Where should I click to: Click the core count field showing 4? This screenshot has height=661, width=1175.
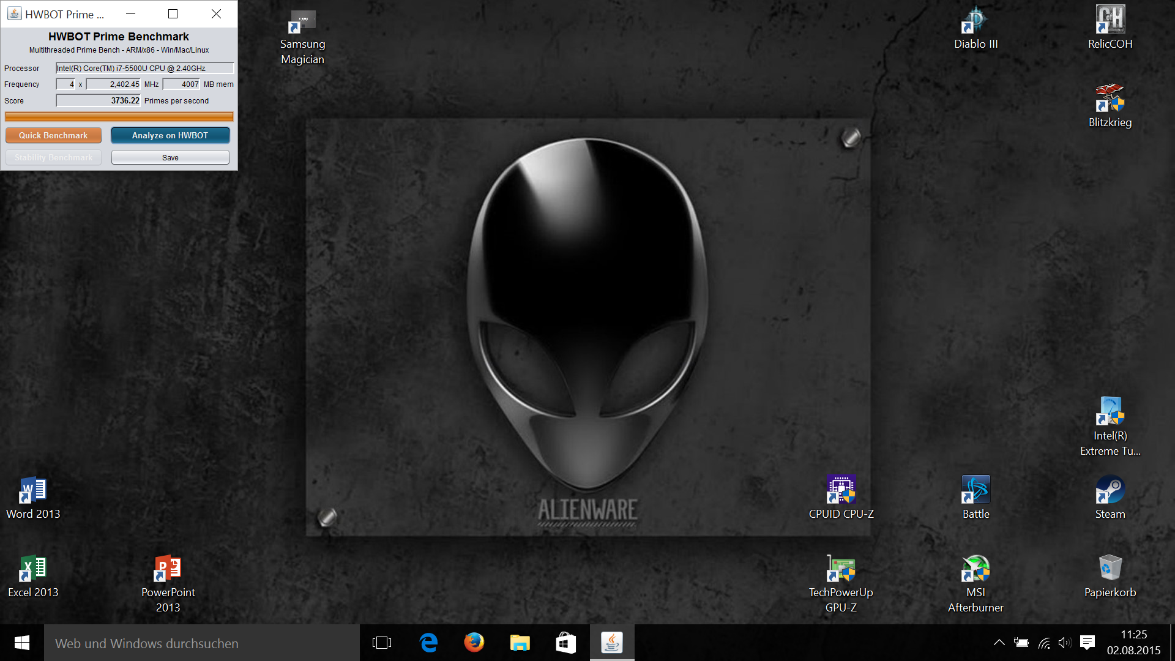(66, 84)
